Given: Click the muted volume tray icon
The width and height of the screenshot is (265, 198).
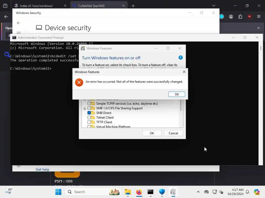Looking at the screenshot, I should pyautogui.click(x=221, y=192).
